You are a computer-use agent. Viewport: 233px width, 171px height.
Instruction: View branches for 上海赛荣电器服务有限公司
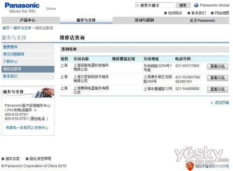coord(218,89)
